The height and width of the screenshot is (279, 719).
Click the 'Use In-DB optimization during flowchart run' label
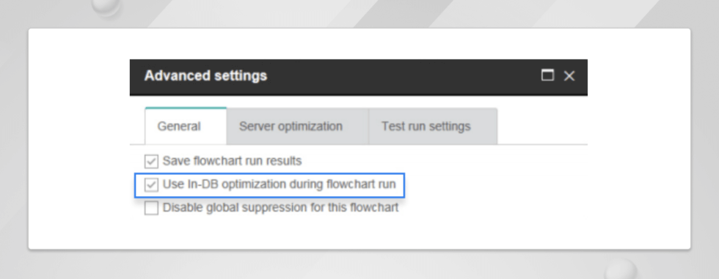coord(280,185)
